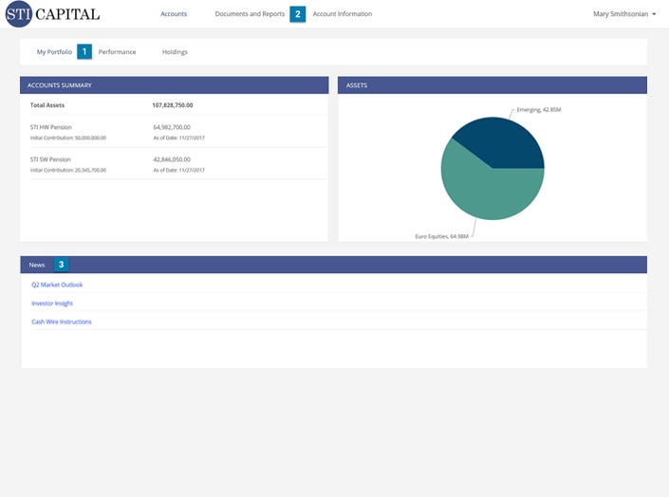Click Initial Contribution: 20,345,700.00 text

68,170
